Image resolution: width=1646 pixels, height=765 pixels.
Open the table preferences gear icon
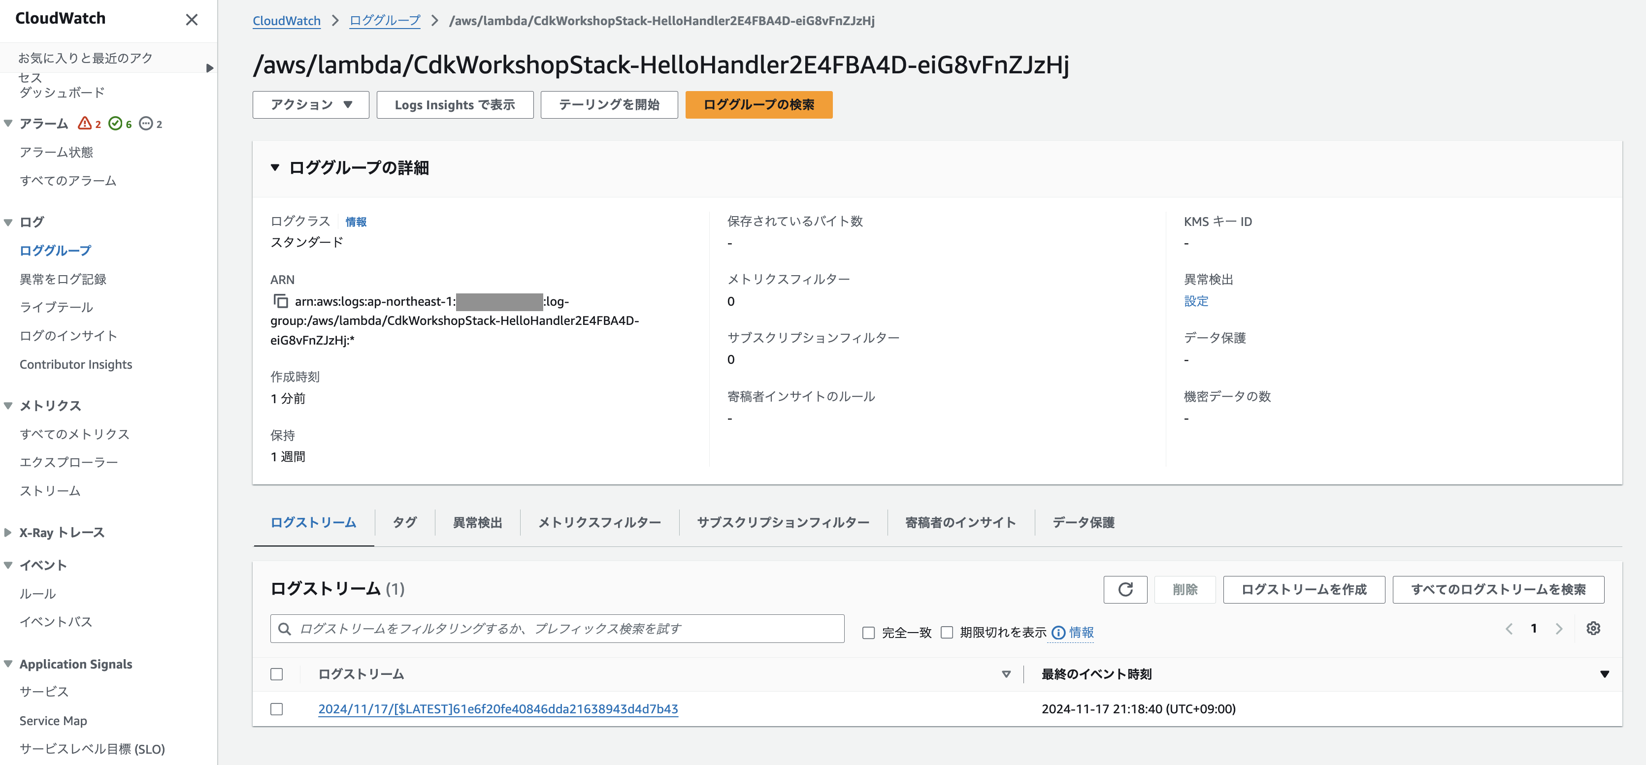point(1594,628)
